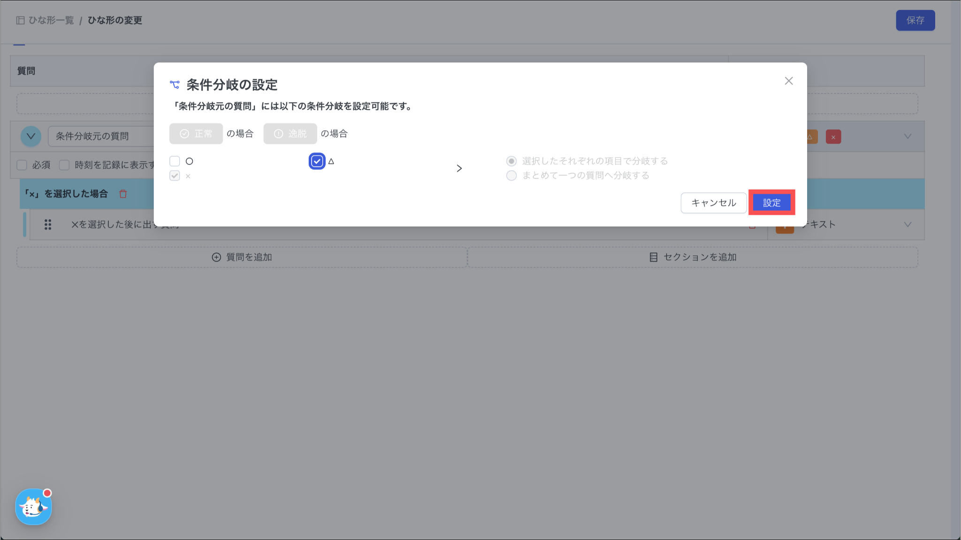Click the drag handle dots icon
961x540 pixels.
click(48, 225)
